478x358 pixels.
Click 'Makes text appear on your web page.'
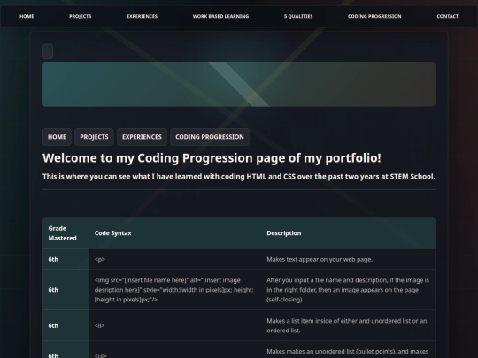click(x=320, y=259)
